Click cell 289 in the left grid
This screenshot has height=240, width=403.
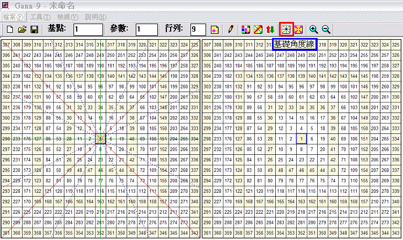pyautogui.click(x=17, y=222)
